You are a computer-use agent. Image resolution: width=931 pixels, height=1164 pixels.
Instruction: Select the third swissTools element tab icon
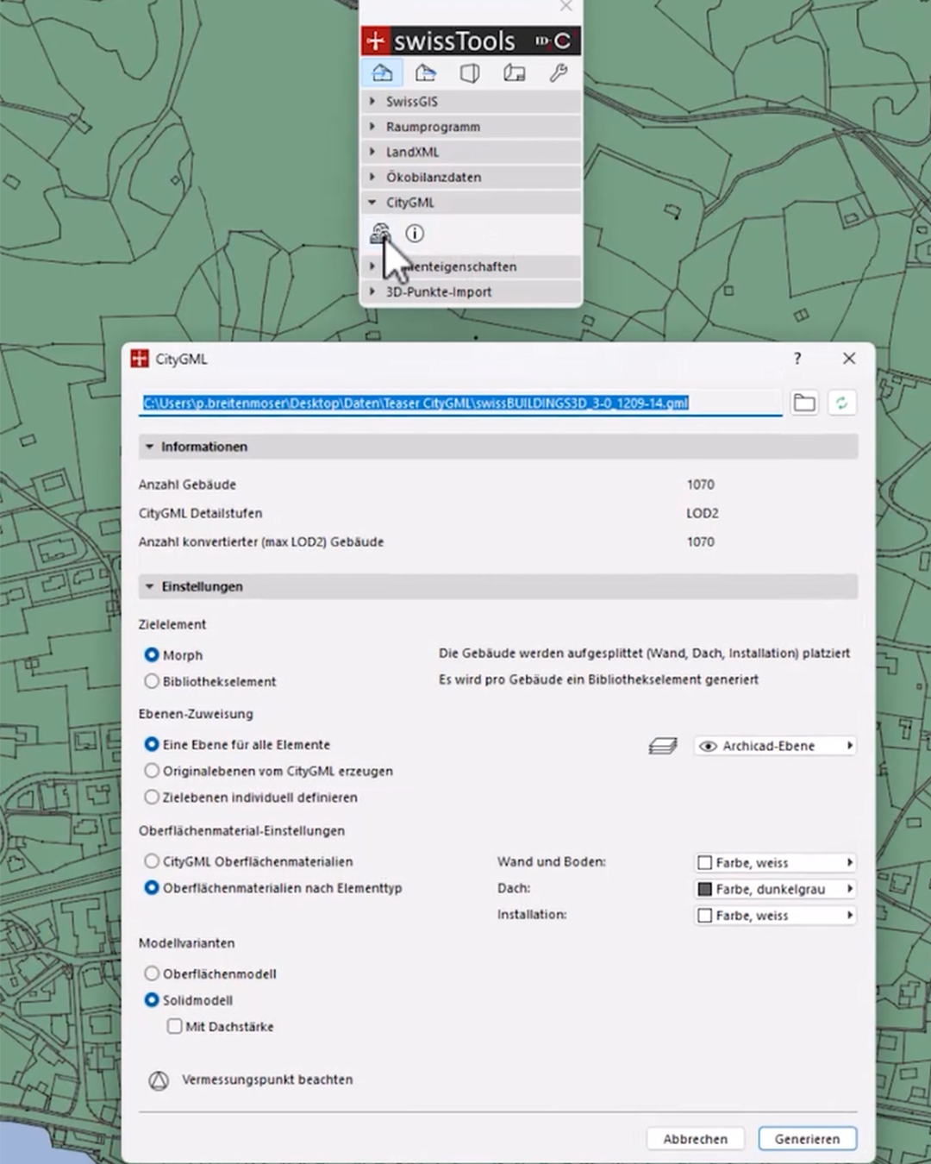tap(470, 73)
